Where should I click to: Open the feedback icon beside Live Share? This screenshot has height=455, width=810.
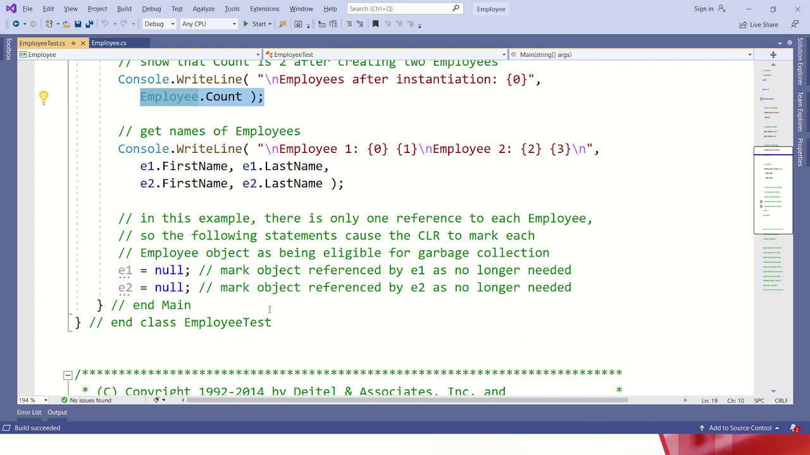coord(795,24)
